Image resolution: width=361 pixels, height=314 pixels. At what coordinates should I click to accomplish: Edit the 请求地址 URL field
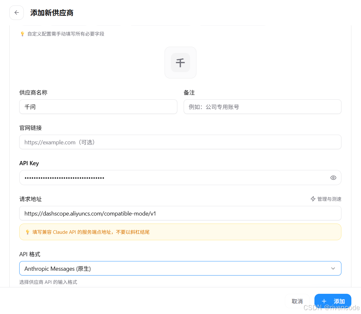[180, 213]
